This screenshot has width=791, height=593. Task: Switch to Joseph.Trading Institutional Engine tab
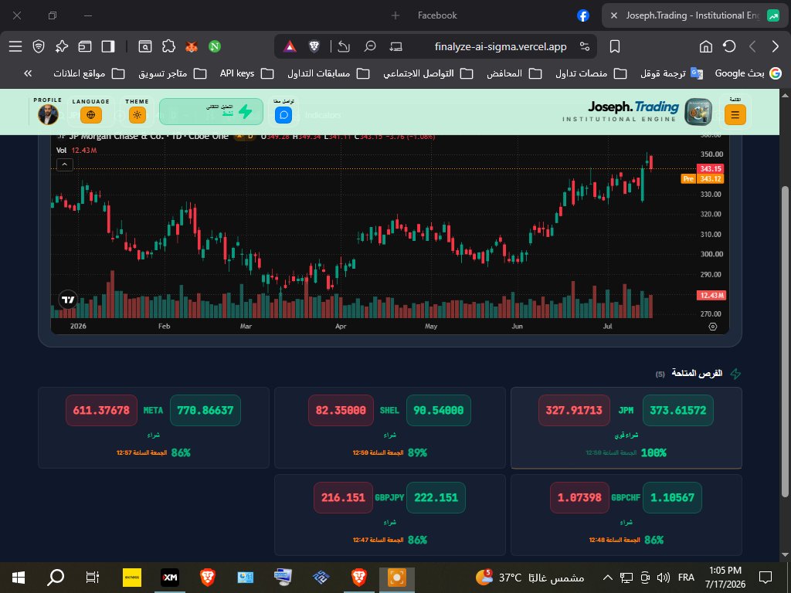(694, 15)
